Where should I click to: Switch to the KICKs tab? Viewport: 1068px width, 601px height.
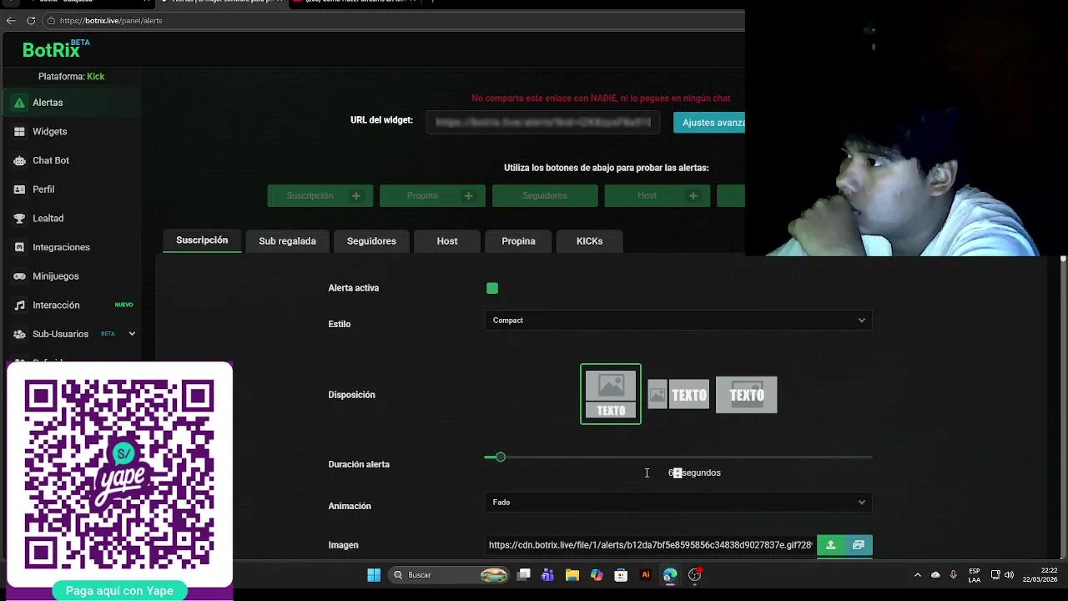589,241
